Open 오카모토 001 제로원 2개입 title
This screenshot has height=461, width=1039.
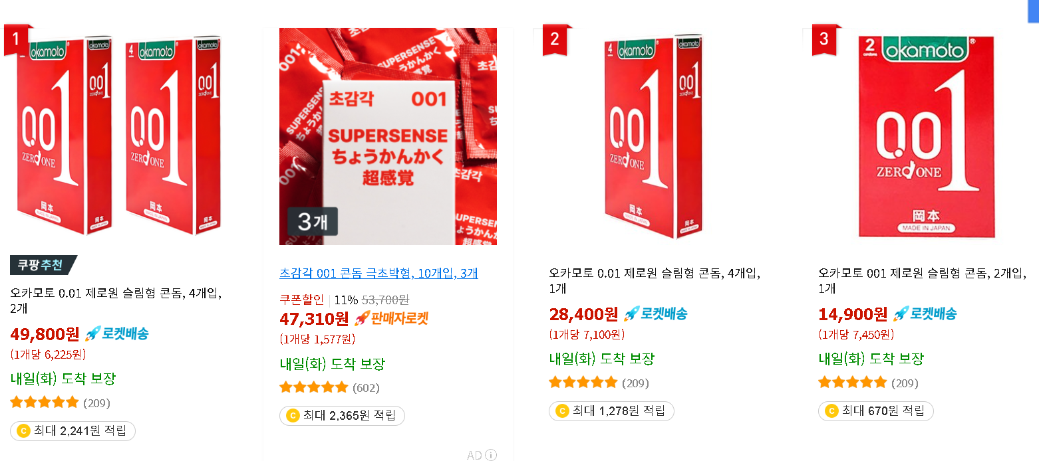point(922,280)
